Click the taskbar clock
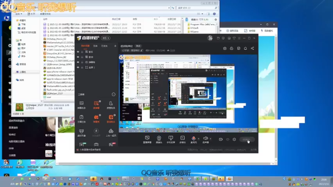Screen dimensions: 333x187 (324, 182)
